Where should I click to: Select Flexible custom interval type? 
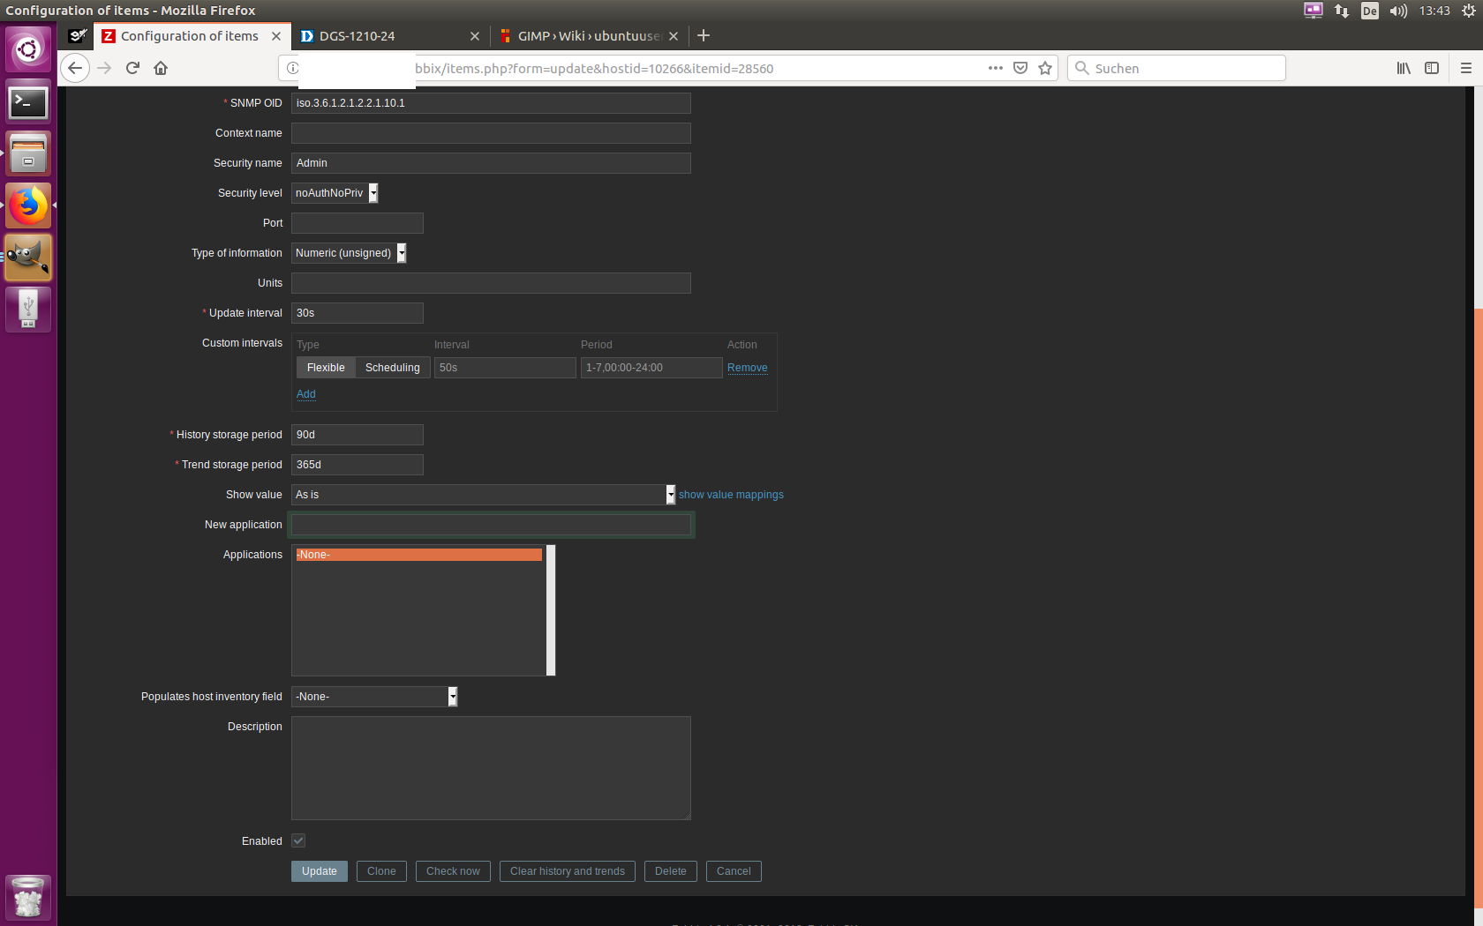[326, 368]
